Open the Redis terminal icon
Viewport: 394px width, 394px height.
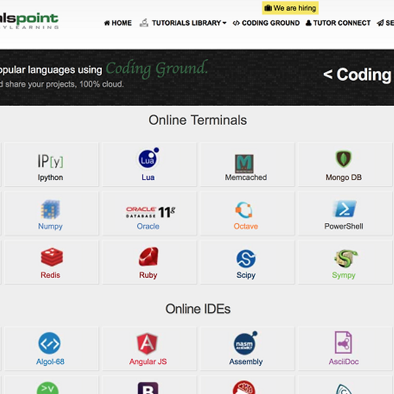(x=51, y=257)
